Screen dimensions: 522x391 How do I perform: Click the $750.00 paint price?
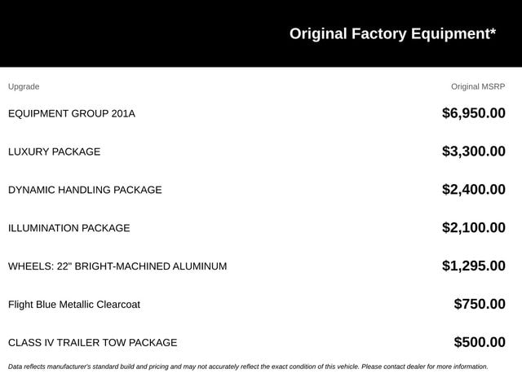click(x=480, y=304)
